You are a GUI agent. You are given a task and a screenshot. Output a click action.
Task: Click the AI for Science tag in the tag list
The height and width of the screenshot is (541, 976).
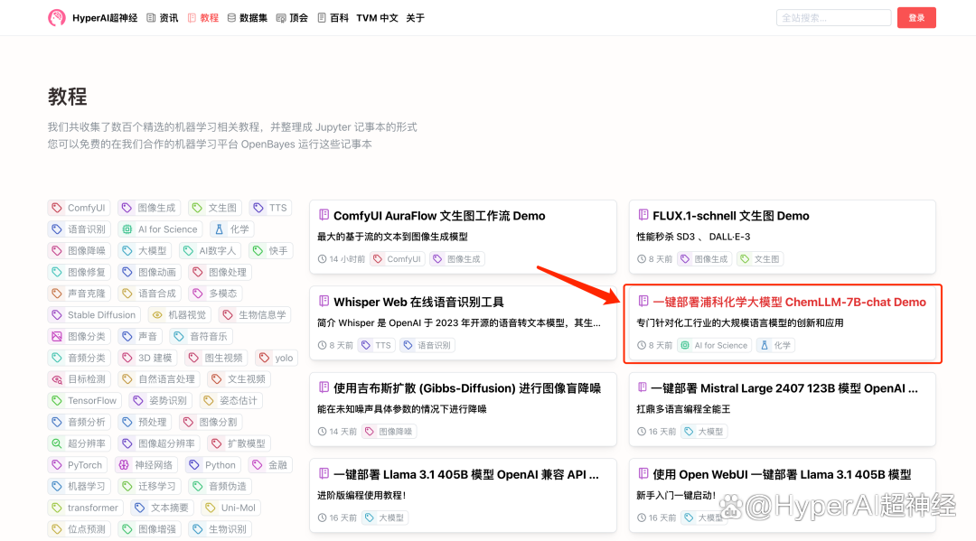click(161, 229)
